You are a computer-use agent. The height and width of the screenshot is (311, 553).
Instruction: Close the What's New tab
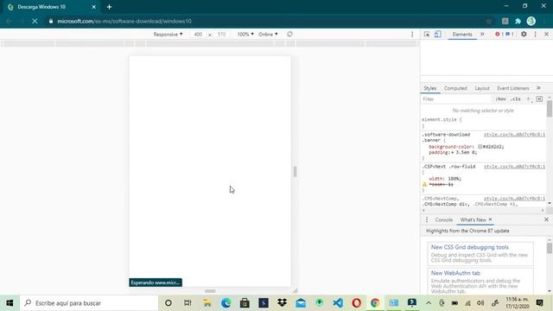click(490, 219)
